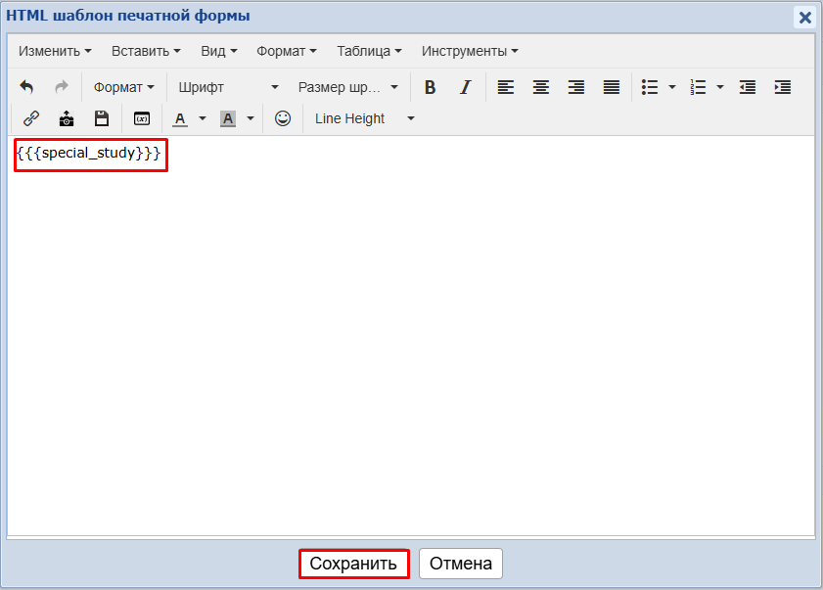Open the Инструменты menu
The width and height of the screenshot is (823, 590).
coord(470,51)
